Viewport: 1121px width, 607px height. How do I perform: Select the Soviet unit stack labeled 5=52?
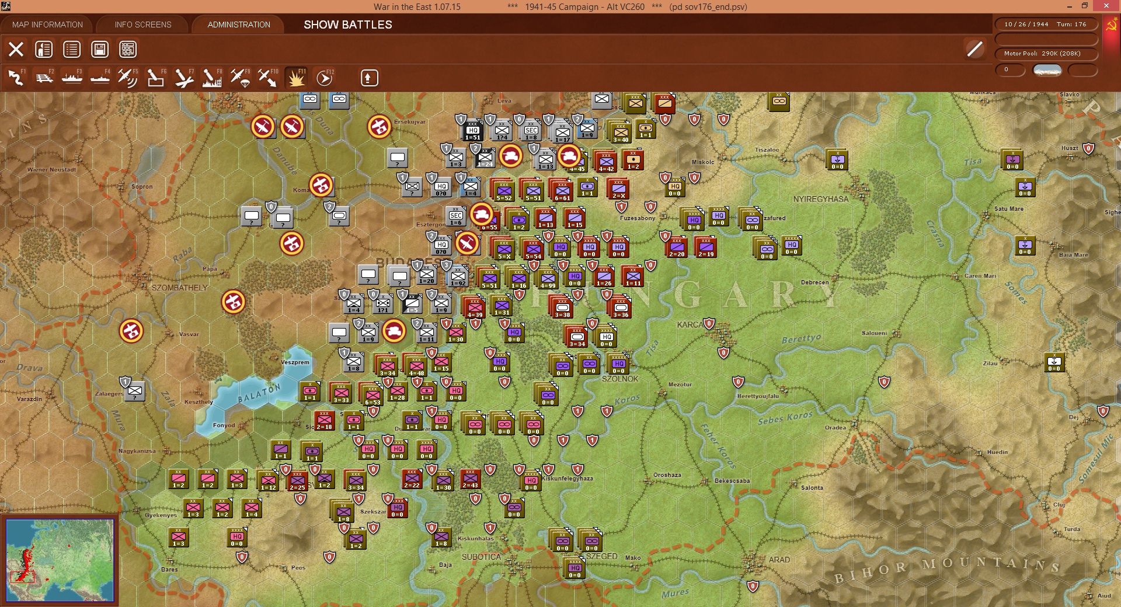[504, 191]
